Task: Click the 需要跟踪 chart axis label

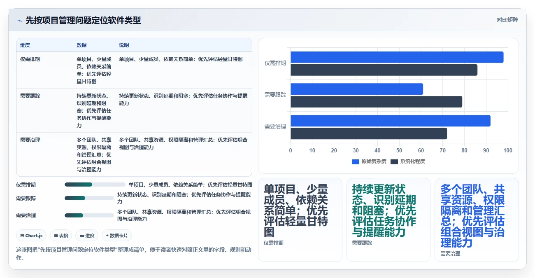Action: click(275, 95)
